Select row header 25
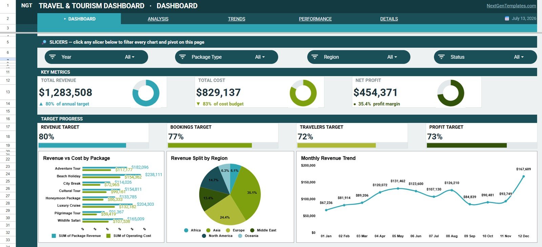 (x=8, y=181)
